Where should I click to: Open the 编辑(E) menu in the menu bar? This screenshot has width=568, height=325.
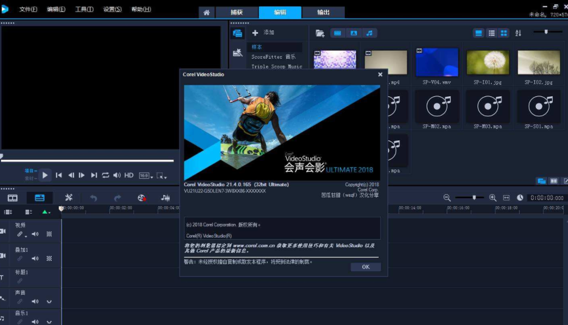click(x=56, y=9)
